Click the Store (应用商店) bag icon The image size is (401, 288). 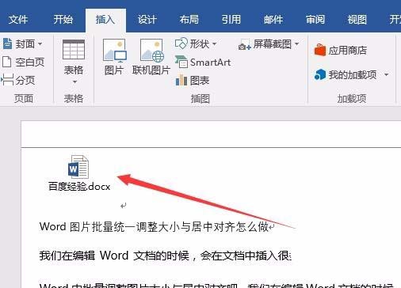click(320, 50)
